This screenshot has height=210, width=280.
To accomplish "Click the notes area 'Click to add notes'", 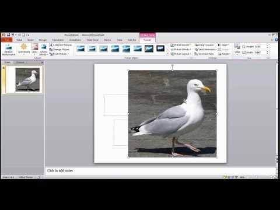I will (x=60, y=170).
